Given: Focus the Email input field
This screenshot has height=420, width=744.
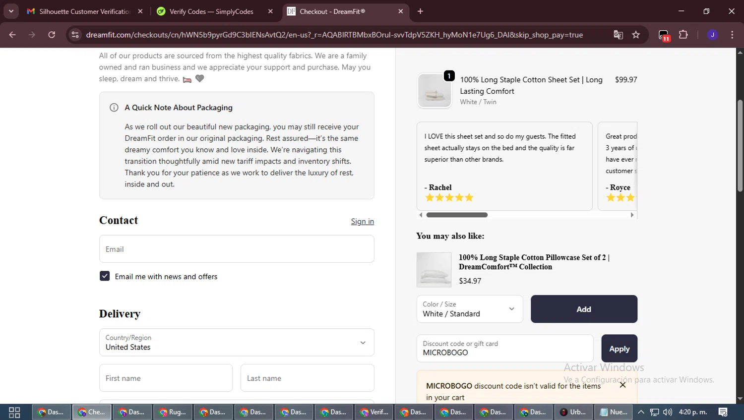Looking at the screenshot, I should [x=237, y=249].
